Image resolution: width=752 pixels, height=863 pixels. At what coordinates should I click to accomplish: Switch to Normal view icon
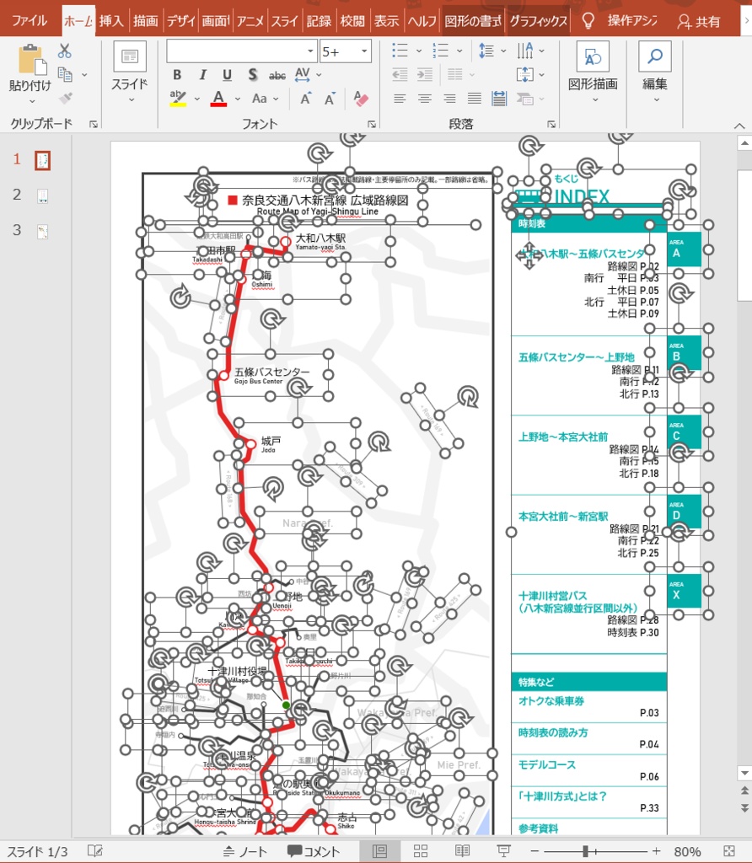pos(380,851)
